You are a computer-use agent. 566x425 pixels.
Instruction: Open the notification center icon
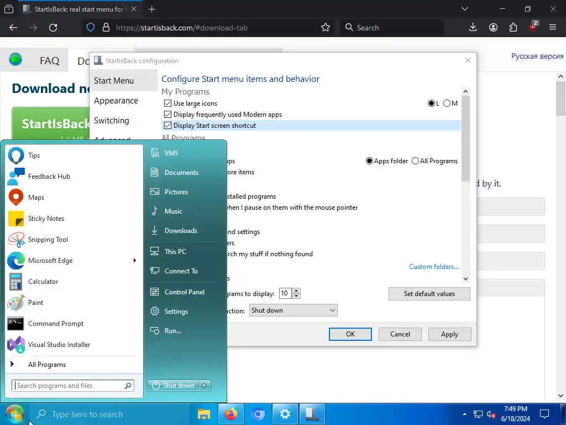click(x=544, y=414)
